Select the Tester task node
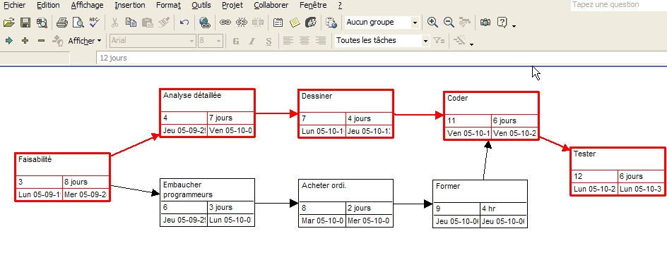This screenshot has height=255, width=667. point(618,171)
